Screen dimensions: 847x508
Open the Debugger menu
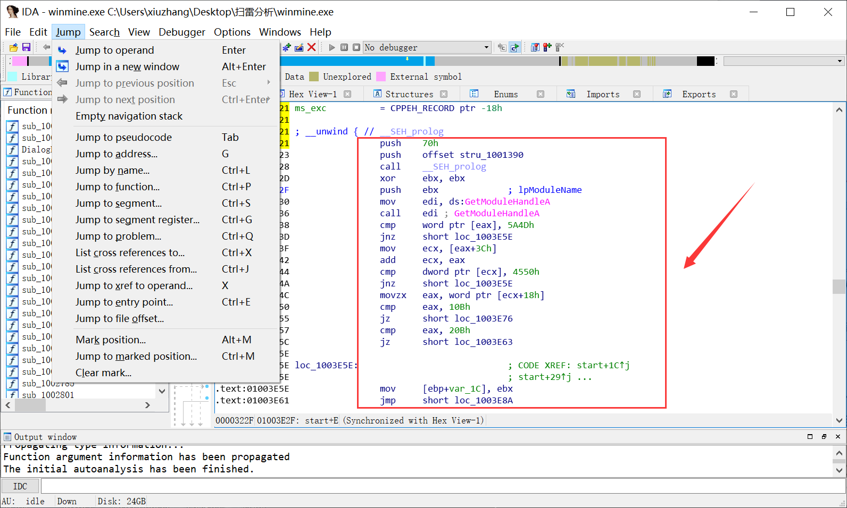(x=182, y=32)
